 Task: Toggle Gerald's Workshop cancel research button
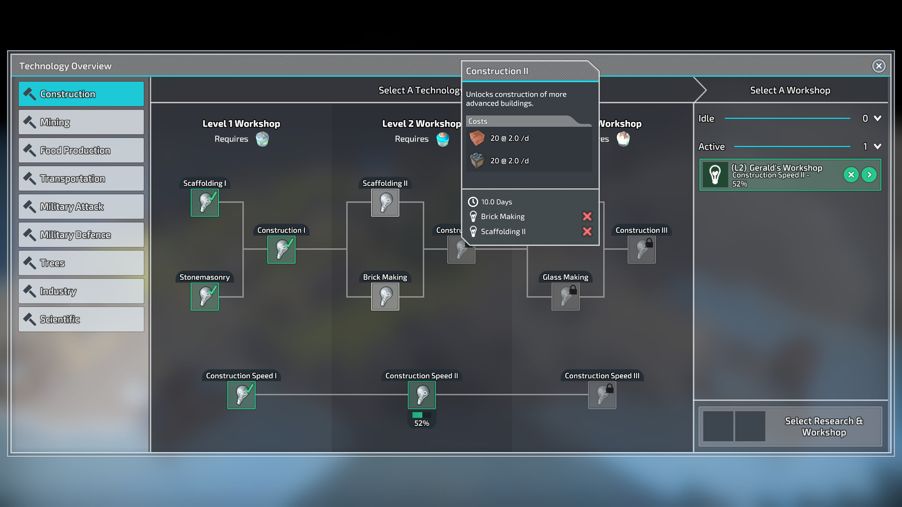[x=852, y=174]
